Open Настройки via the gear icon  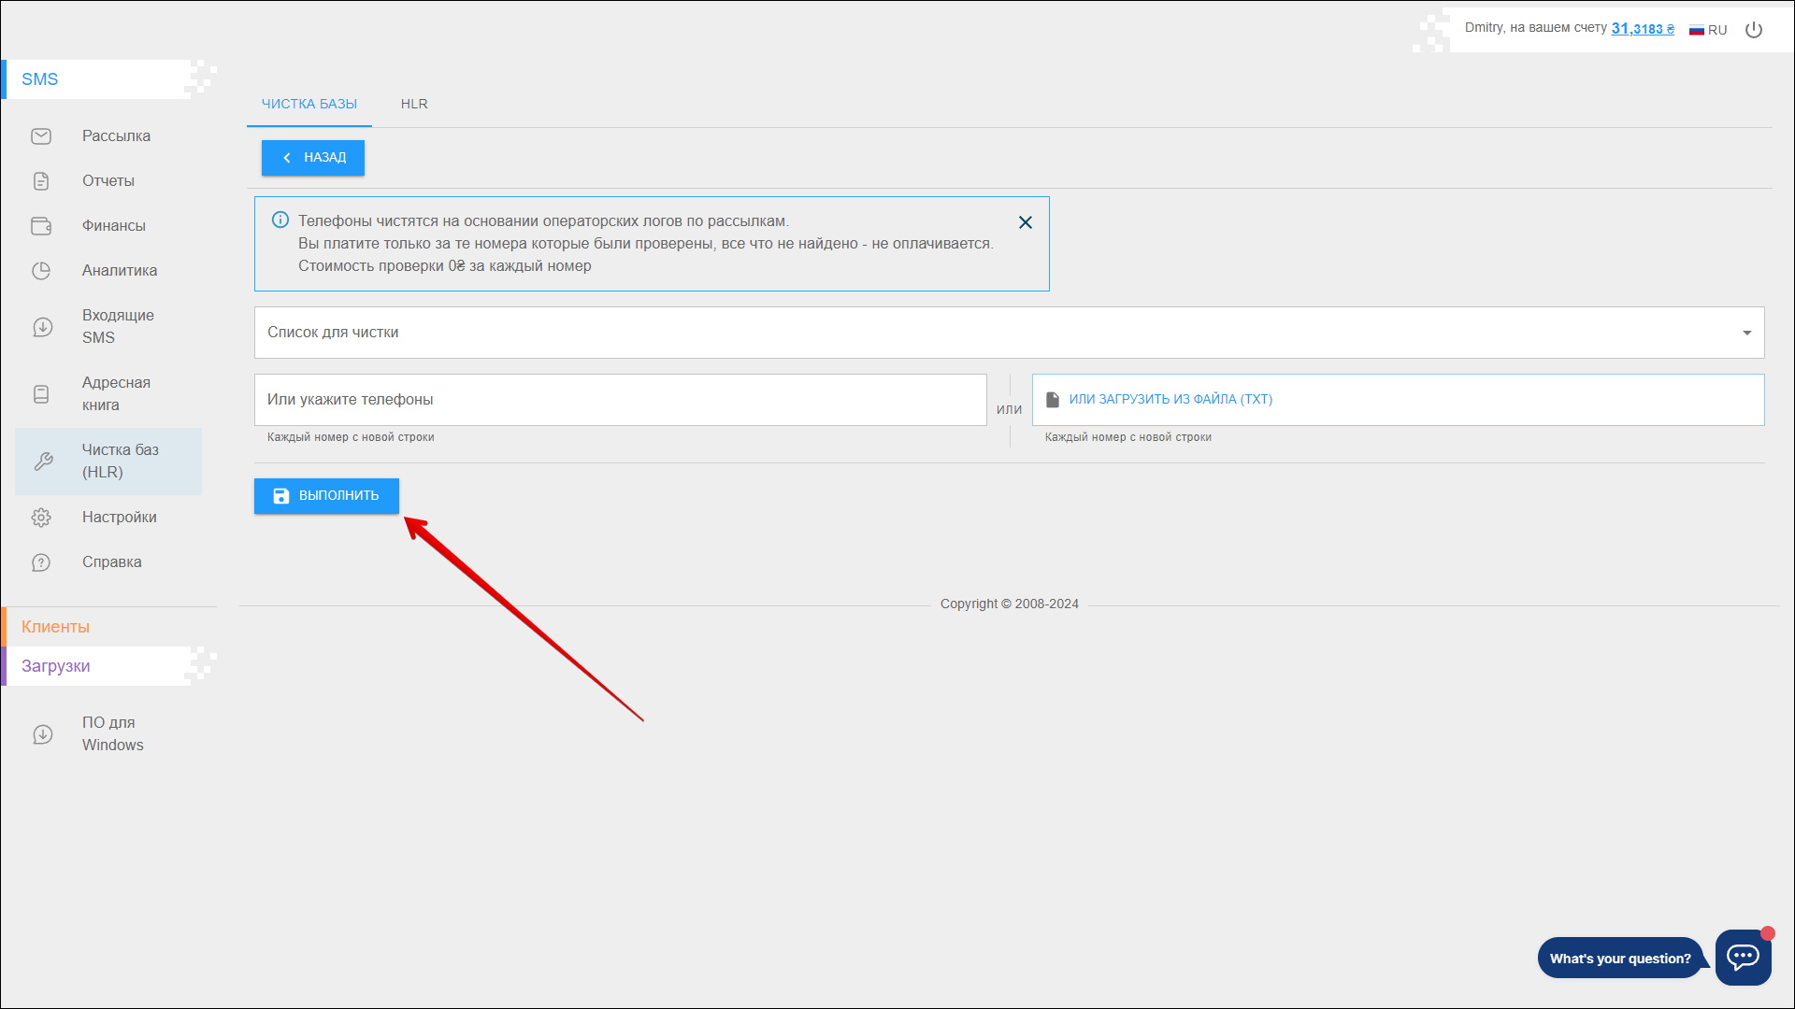click(41, 518)
